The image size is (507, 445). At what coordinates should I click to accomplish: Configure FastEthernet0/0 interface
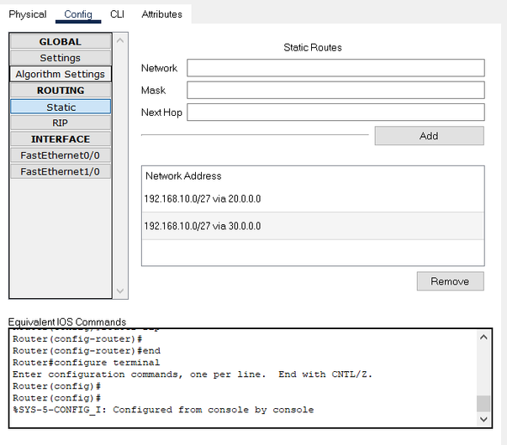click(61, 155)
